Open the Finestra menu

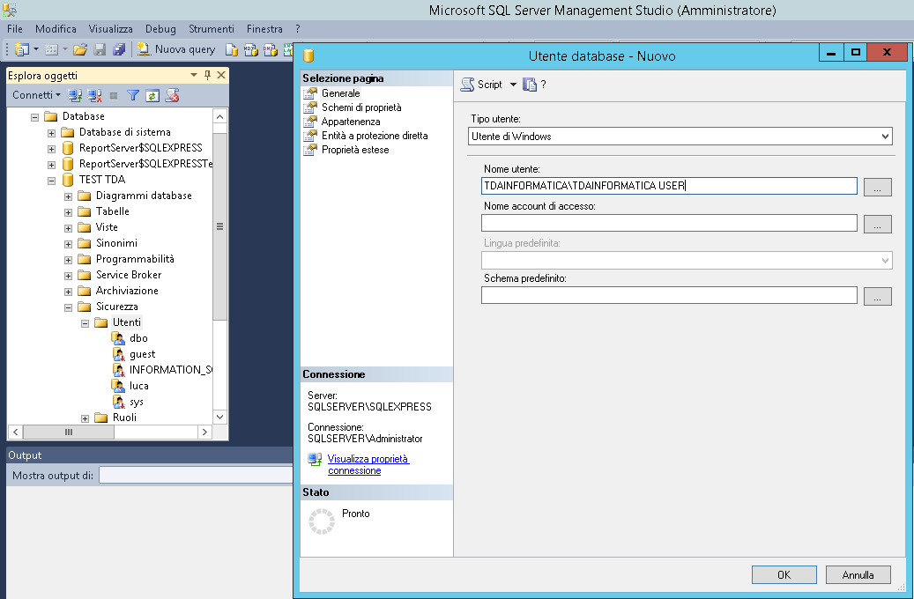point(264,28)
